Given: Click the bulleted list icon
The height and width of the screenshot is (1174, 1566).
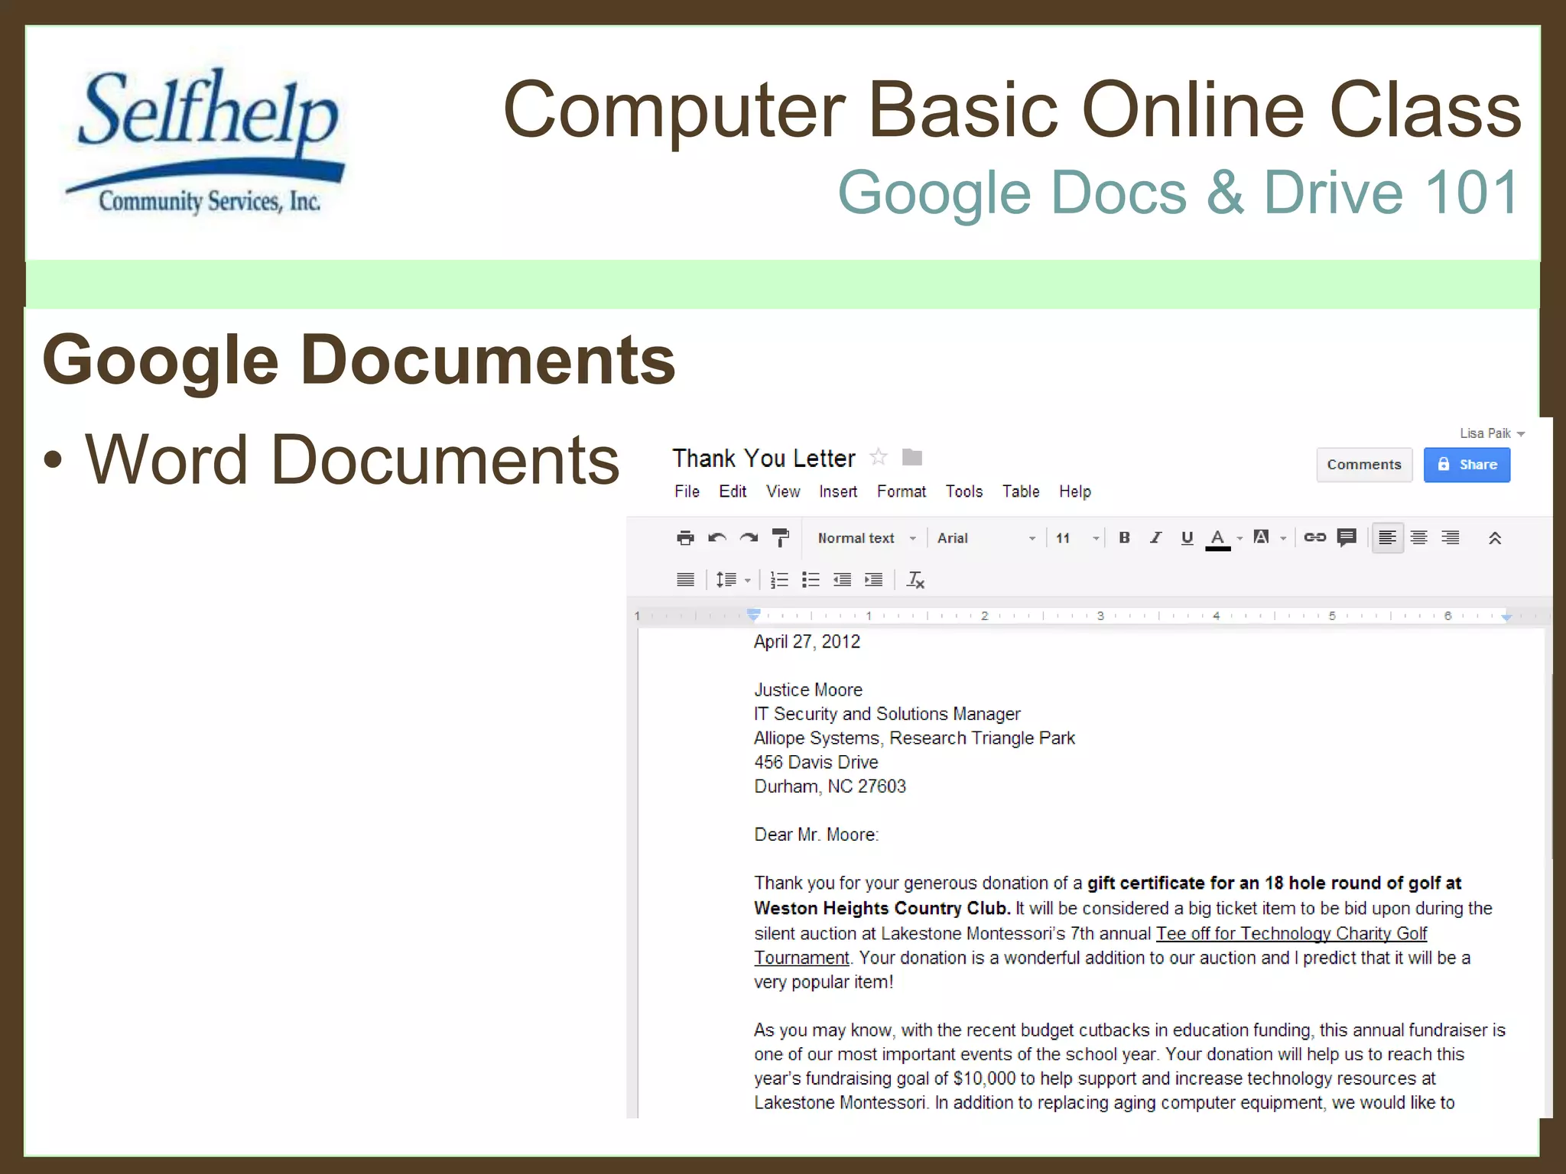Looking at the screenshot, I should click(x=811, y=580).
